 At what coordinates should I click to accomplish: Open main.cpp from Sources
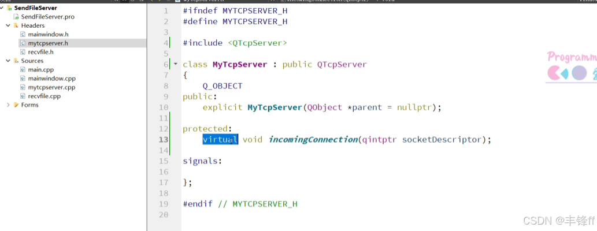pyautogui.click(x=40, y=70)
